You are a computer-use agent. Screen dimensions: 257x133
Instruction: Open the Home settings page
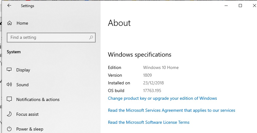pyautogui.click(x=22, y=23)
